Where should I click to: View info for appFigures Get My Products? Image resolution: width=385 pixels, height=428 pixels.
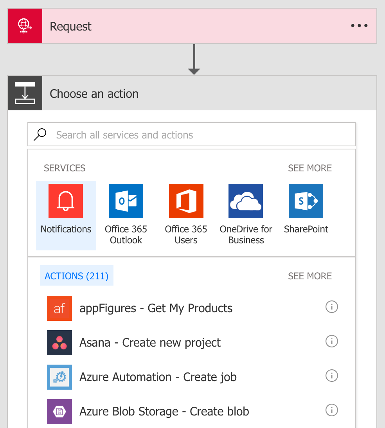[331, 307]
